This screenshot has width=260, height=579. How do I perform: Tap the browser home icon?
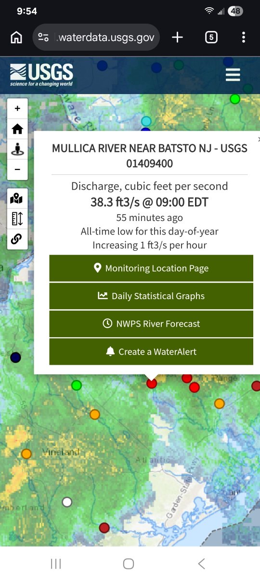click(16, 37)
